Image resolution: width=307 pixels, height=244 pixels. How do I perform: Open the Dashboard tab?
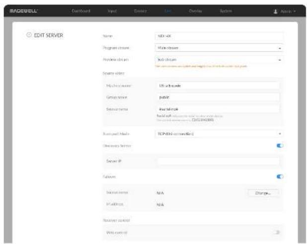tap(81, 11)
